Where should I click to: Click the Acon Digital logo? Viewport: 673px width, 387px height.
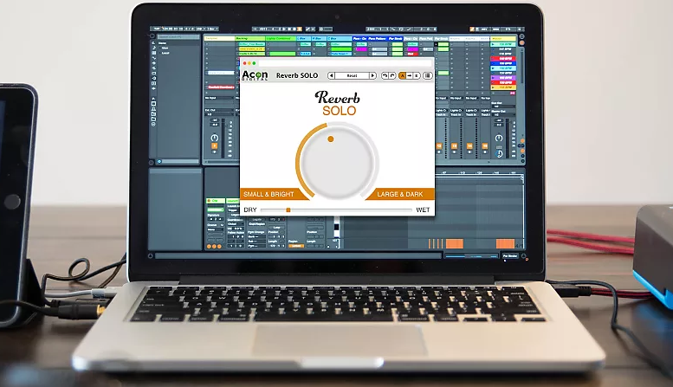coord(255,75)
